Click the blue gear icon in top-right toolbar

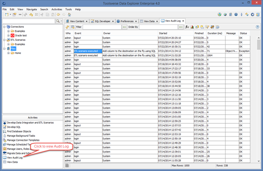pos(236,15)
